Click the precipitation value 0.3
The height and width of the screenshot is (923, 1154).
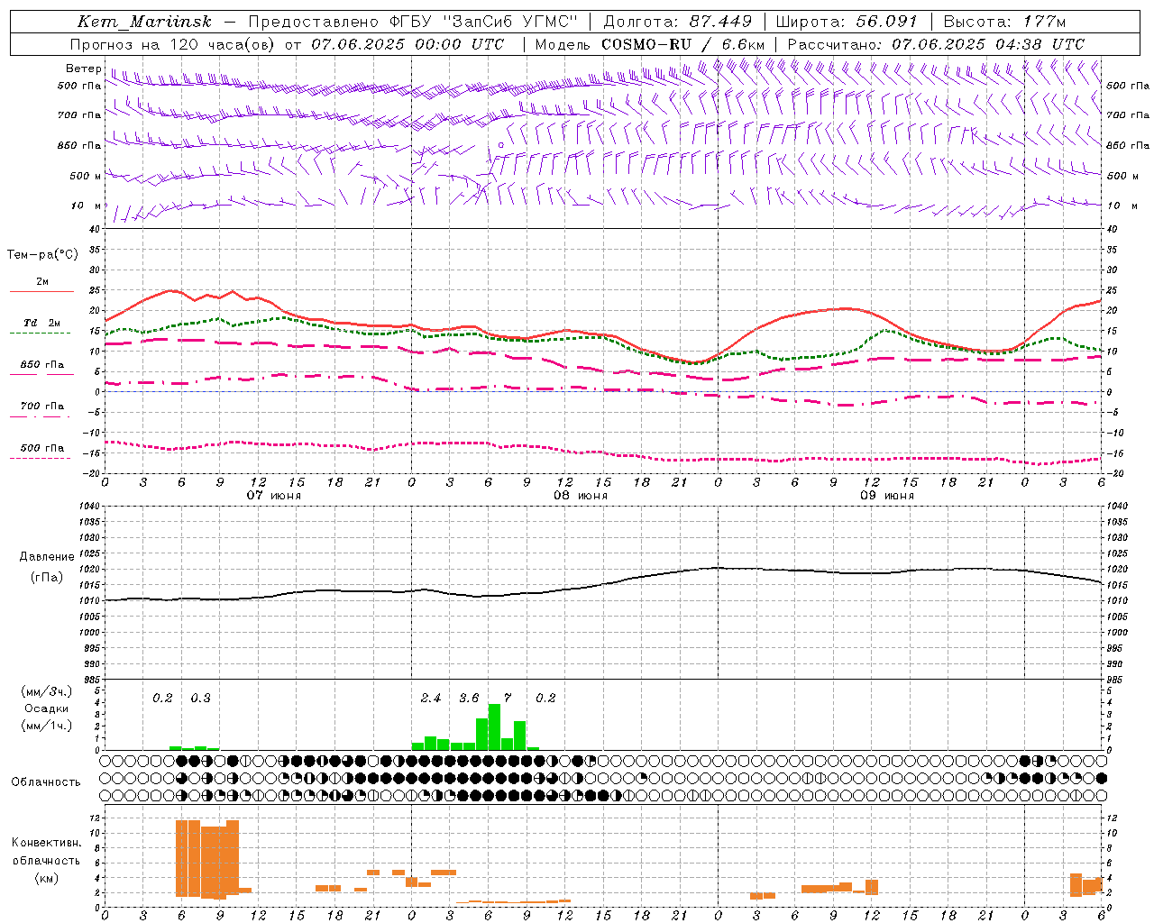click(200, 699)
